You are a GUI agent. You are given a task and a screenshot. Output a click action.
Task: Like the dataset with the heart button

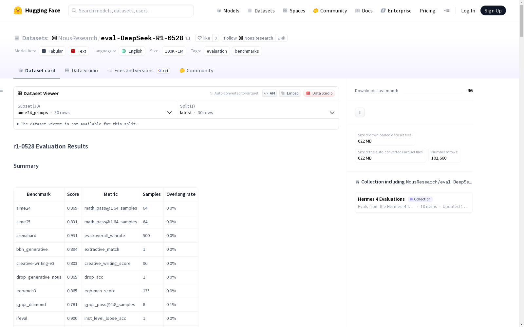(204, 38)
